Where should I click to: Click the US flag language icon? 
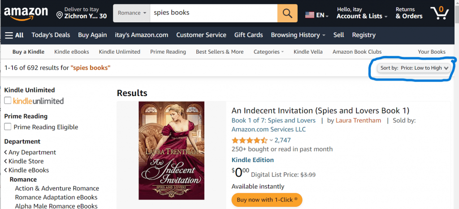tap(310, 15)
